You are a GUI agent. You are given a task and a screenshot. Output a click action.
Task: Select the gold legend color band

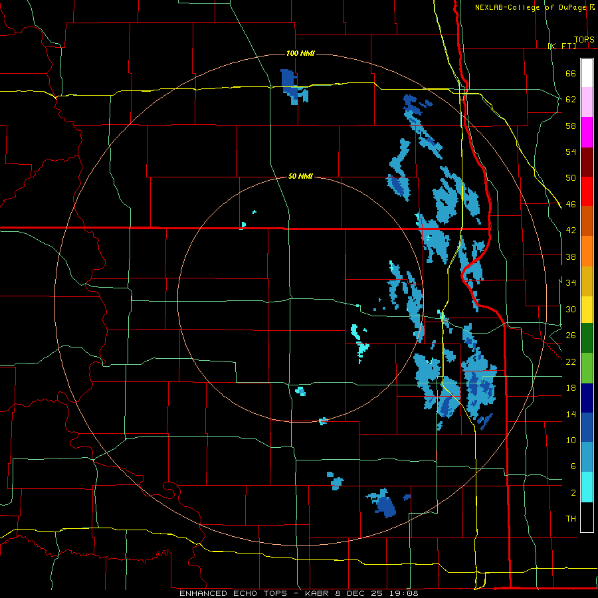click(587, 282)
